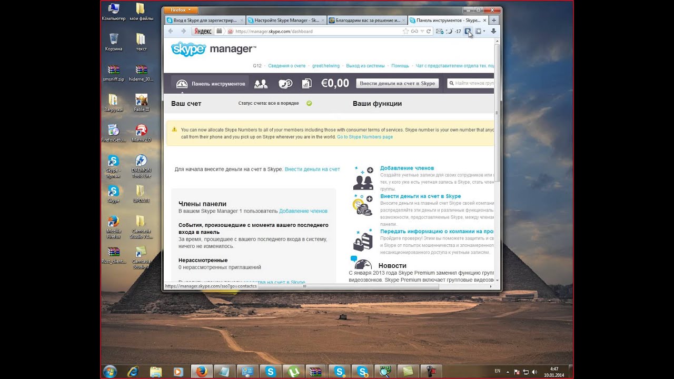674x379 pixels.
Task: Open DAEMON Tools Lite desktop shortcut
Action: click(x=141, y=166)
